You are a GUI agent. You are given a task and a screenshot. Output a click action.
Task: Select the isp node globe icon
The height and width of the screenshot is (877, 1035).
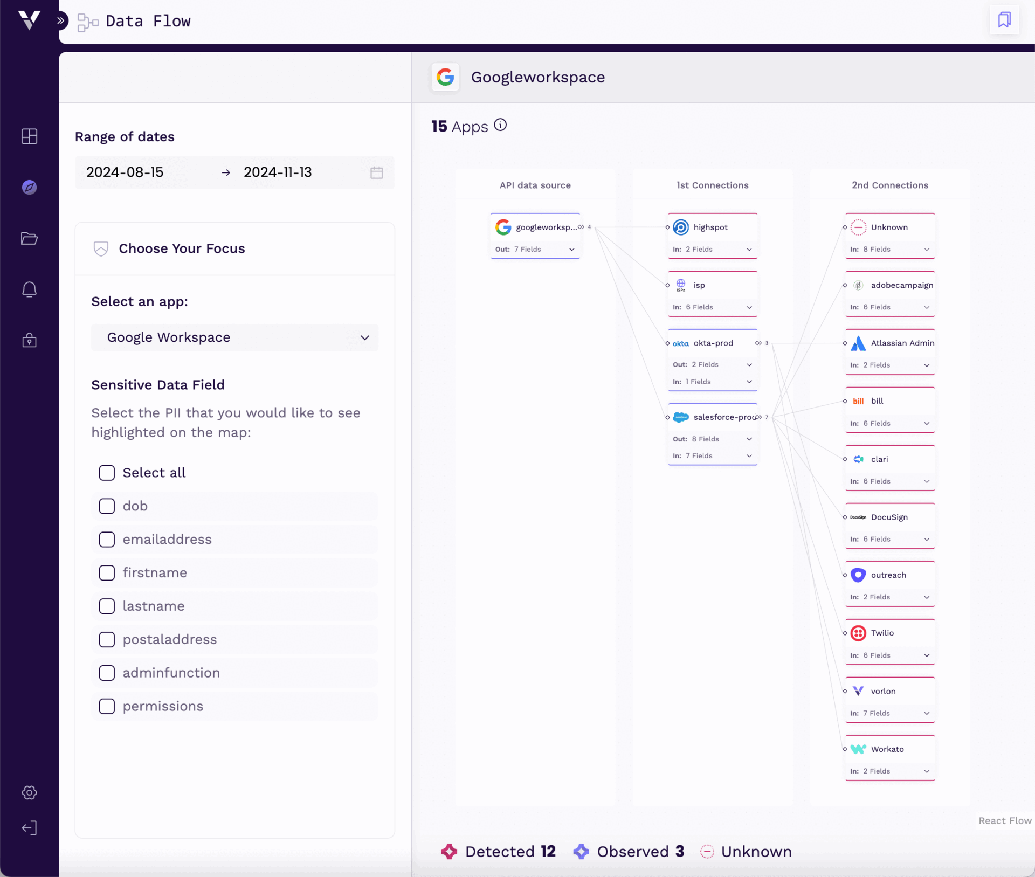click(x=681, y=285)
